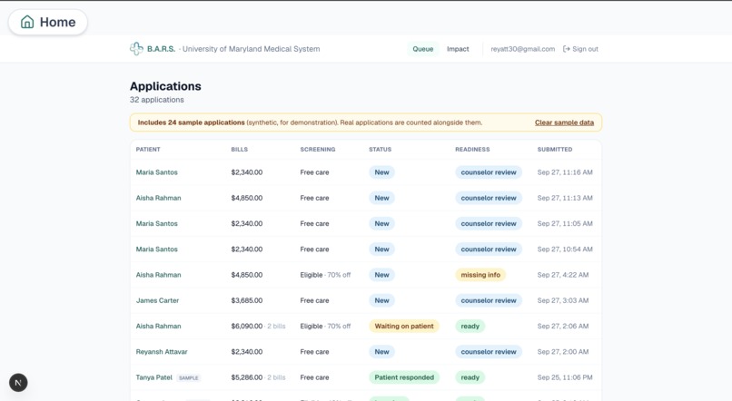Click the Applications page heading
732x401 pixels.
[x=165, y=86]
